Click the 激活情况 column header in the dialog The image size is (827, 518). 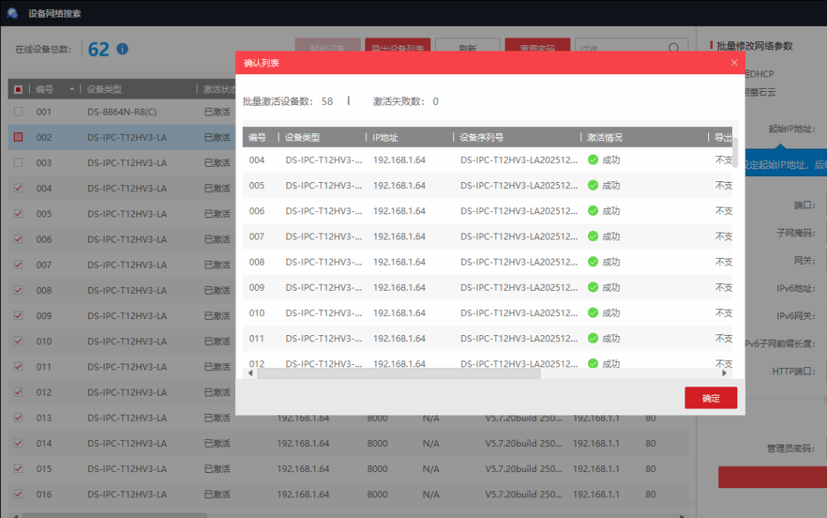tap(605, 138)
